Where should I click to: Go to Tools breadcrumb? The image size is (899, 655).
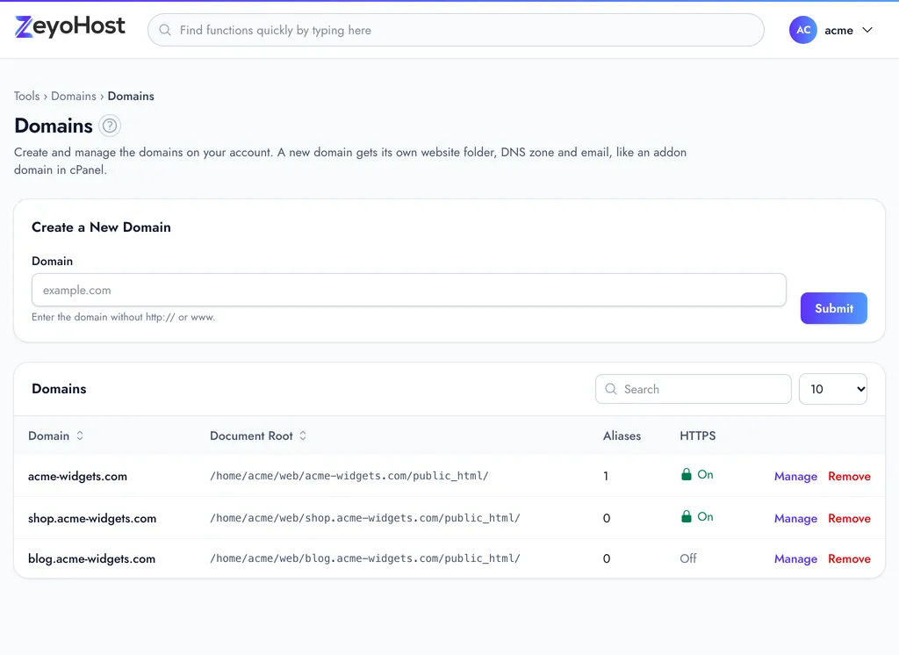(x=27, y=96)
